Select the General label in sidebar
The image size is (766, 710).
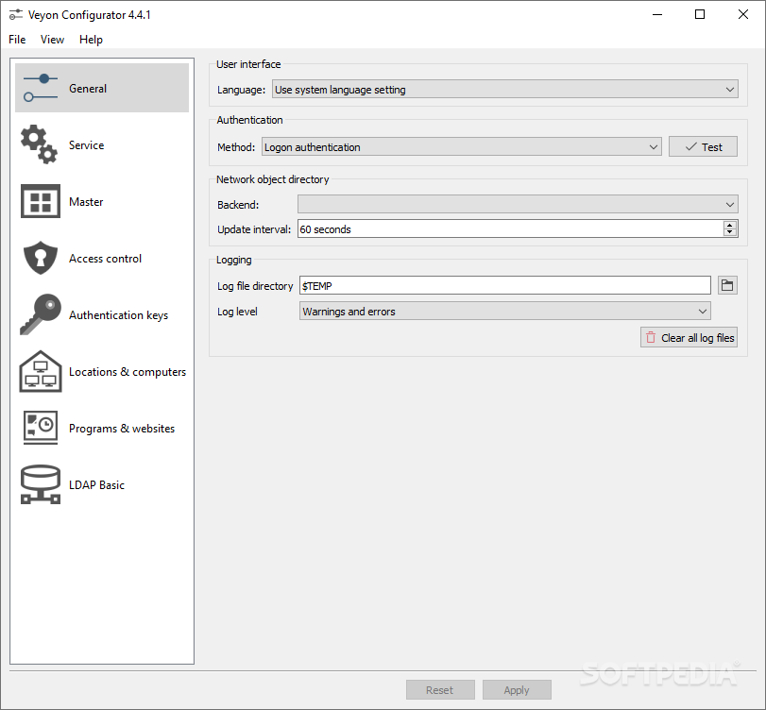(x=88, y=89)
